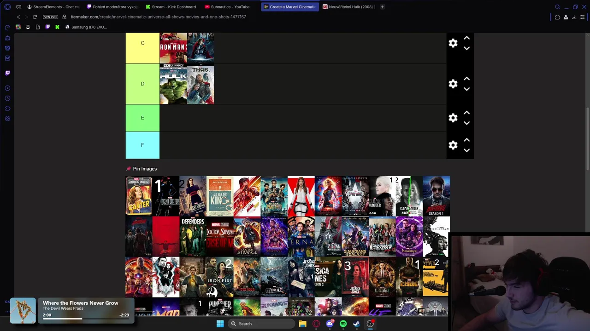Open File Explorer from taskbar
The height and width of the screenshot is (331, 590).
point(302,324)
